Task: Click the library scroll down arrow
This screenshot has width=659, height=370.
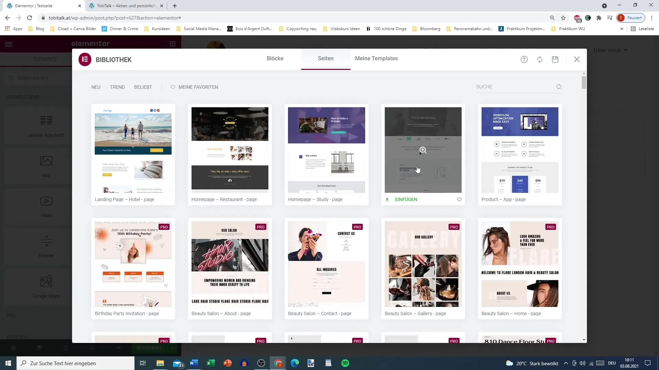Action: click(584, 340)
